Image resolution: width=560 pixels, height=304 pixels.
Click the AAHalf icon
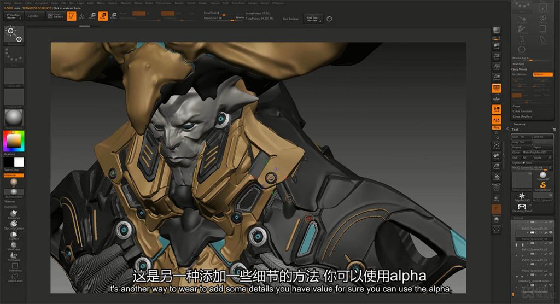(497, 78)
